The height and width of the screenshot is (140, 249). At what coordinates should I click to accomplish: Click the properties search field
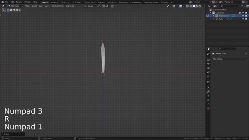click(227, 49)
